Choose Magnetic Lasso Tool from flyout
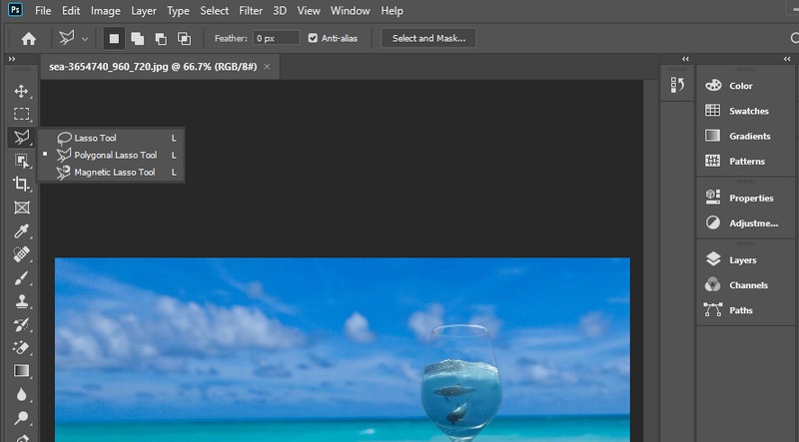 coord(114,173)
